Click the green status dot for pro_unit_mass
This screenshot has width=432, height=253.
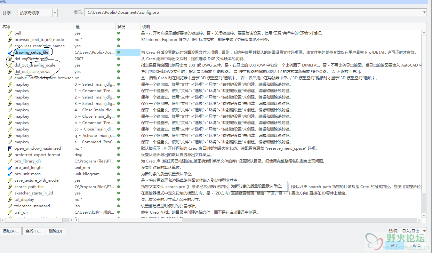tap(118, 174)
